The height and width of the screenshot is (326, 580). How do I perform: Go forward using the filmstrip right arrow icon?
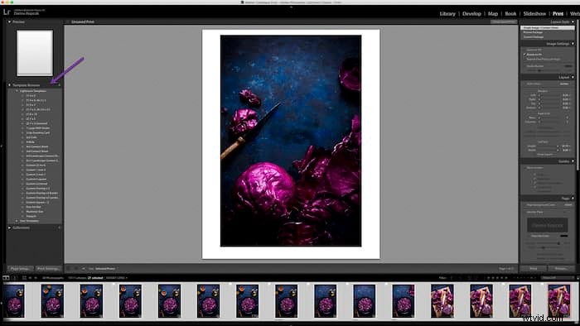click(36, 278)
